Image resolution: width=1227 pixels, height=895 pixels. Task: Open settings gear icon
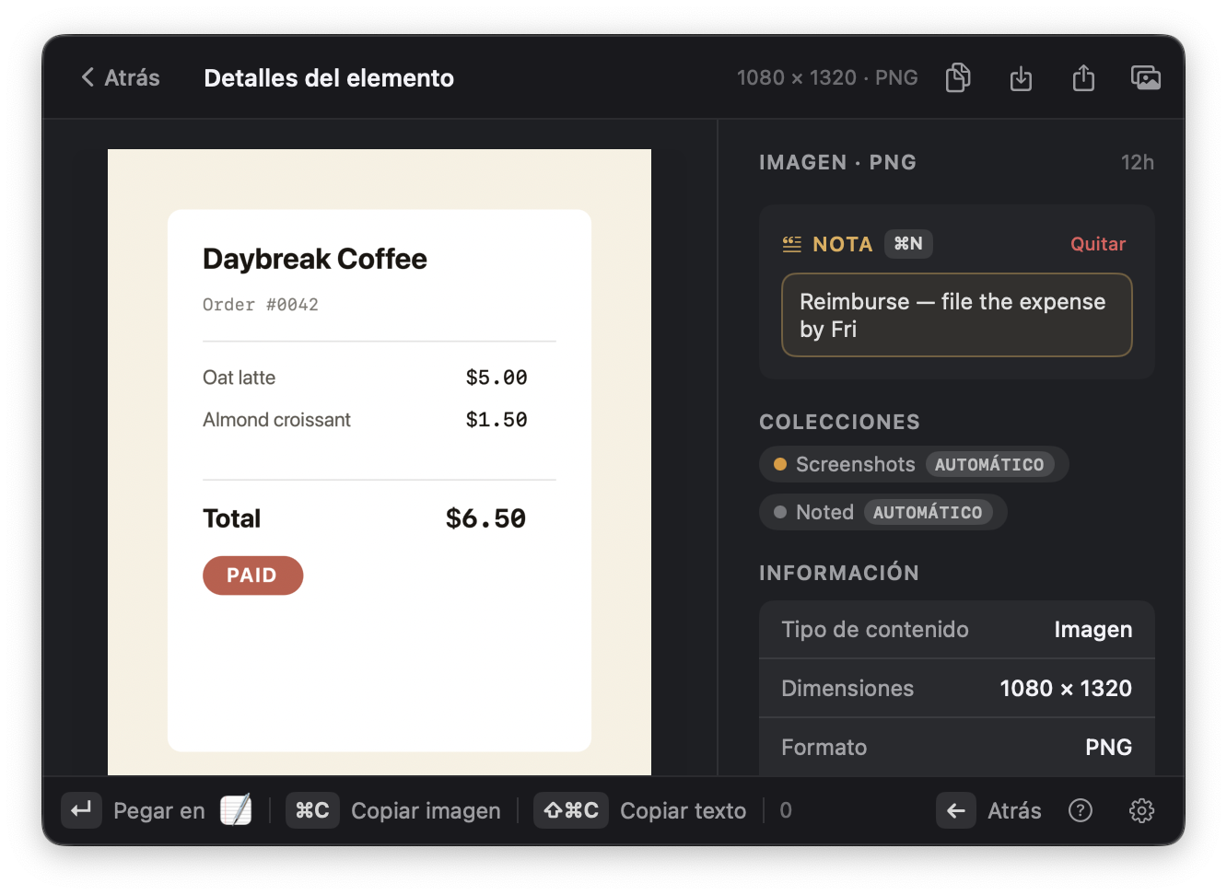[x=1141, y=810]
